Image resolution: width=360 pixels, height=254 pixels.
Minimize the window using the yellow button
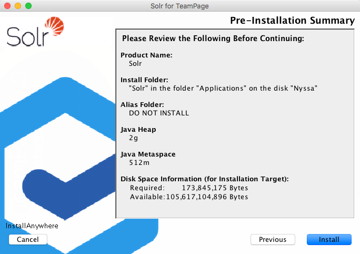point(17,5)
